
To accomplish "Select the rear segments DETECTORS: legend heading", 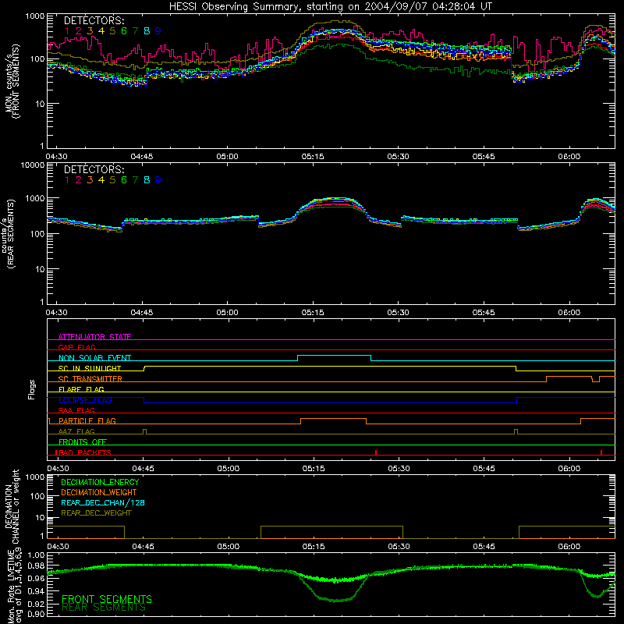I will pyautogui.click(x=94, y=170).
